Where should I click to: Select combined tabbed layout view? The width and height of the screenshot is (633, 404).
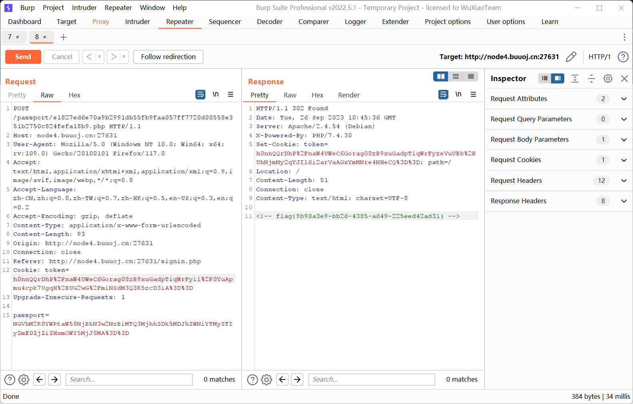471,76
